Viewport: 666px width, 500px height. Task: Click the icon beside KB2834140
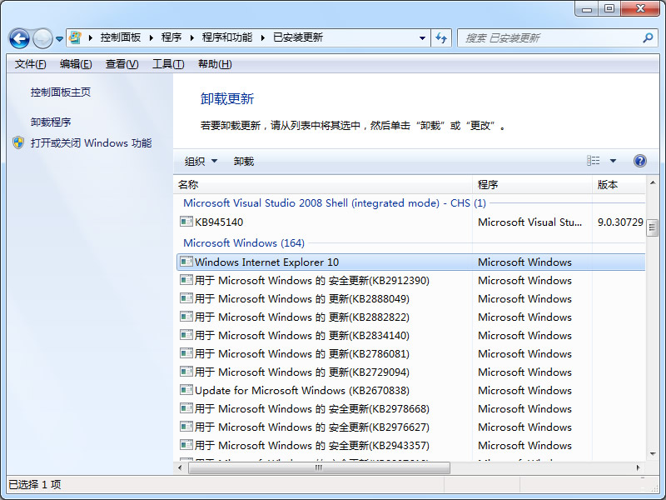(x=186, y=335)
